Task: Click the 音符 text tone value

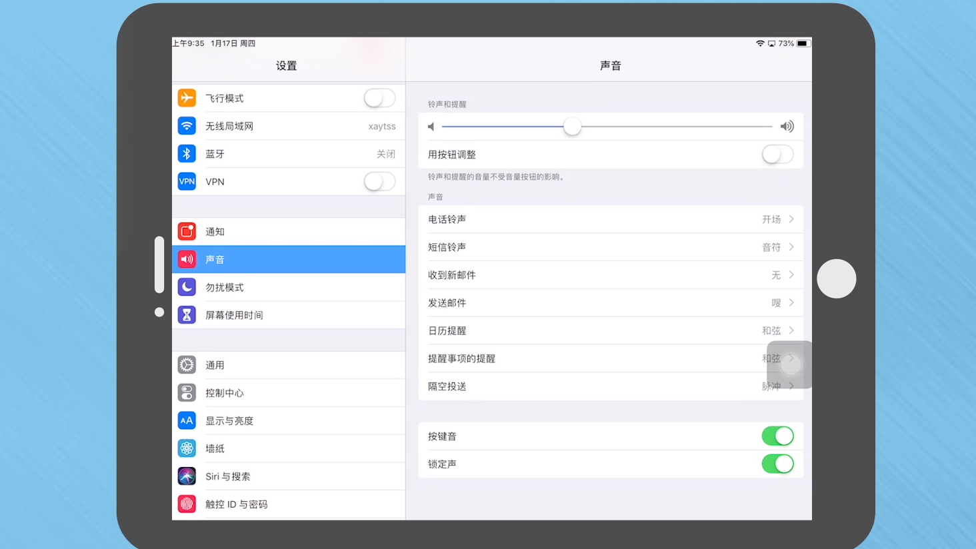Action: [771, 247]
